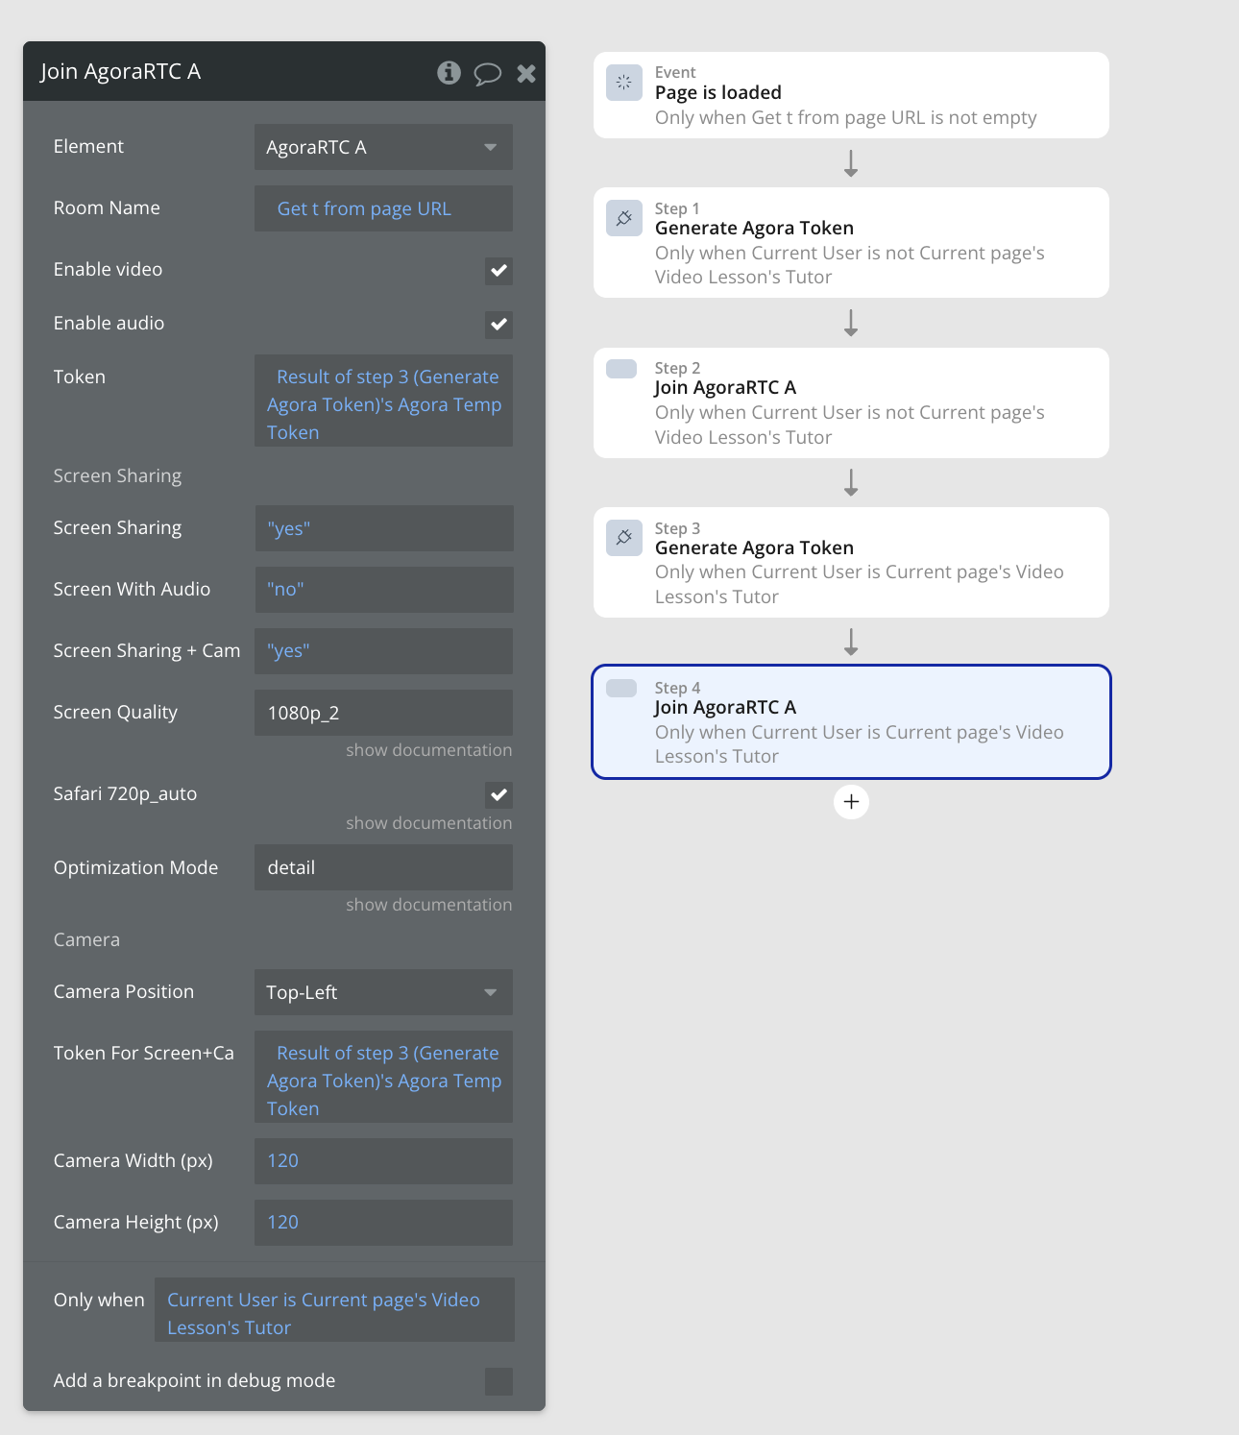Edit Screen With Audio "no" field
Viewport: 1239px width, 1435px height.
point(383,590)
